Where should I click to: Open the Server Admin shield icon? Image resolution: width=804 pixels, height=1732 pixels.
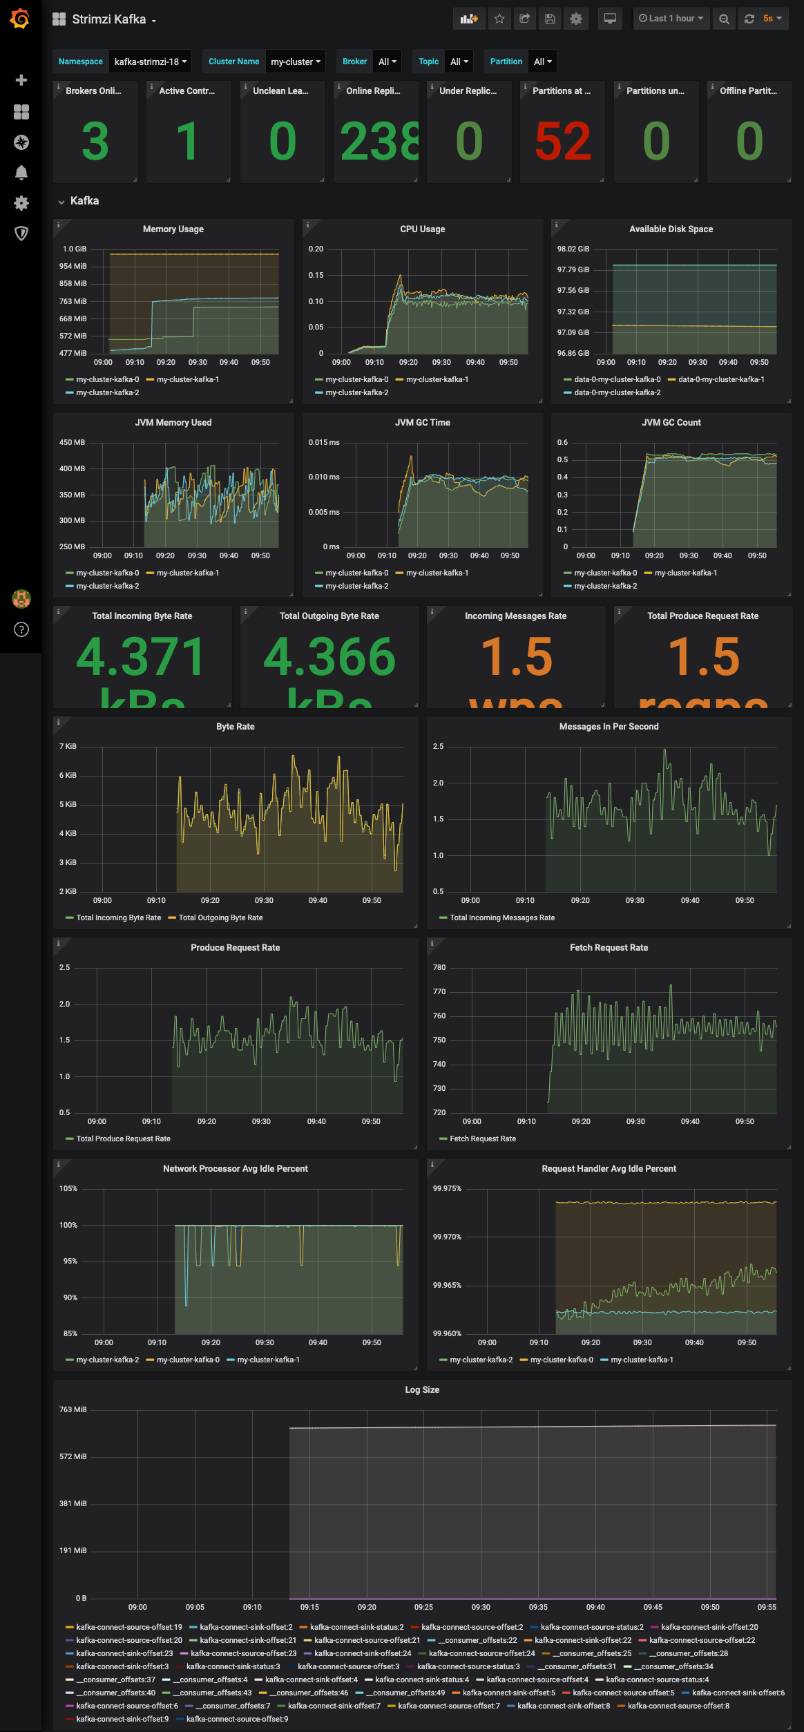pos(21,234)
